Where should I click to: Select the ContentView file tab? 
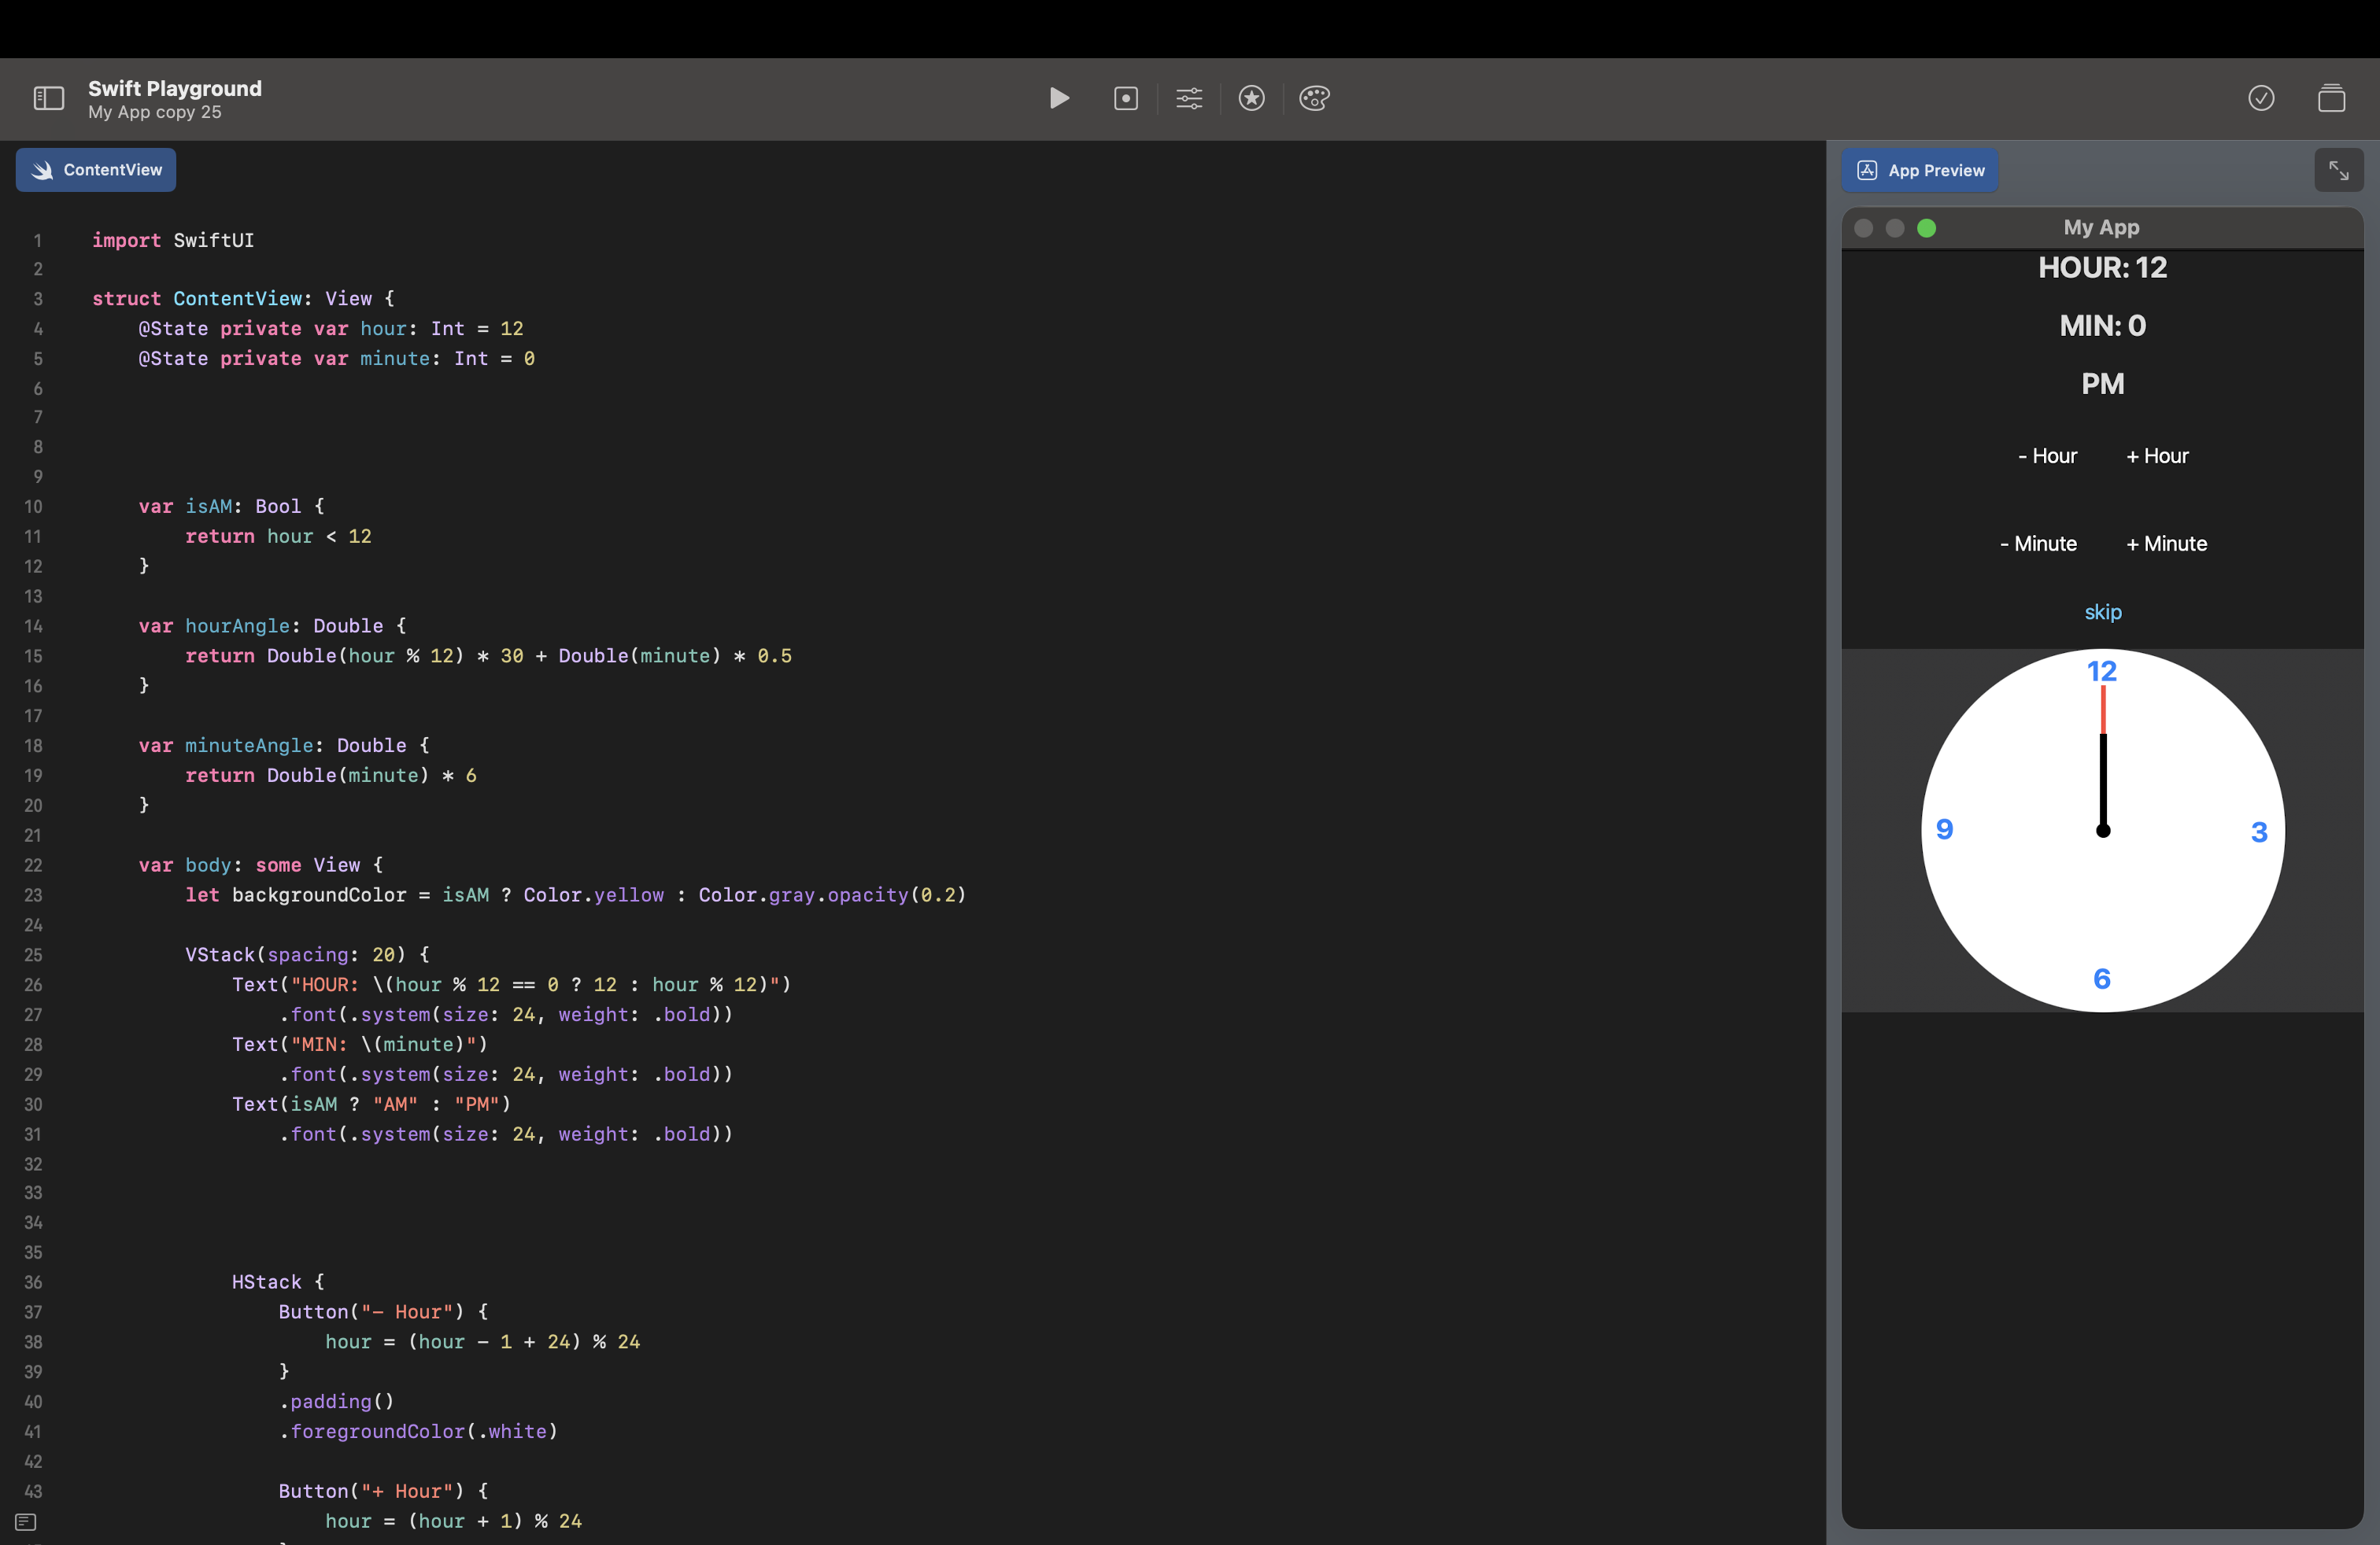tap(96, 170)
